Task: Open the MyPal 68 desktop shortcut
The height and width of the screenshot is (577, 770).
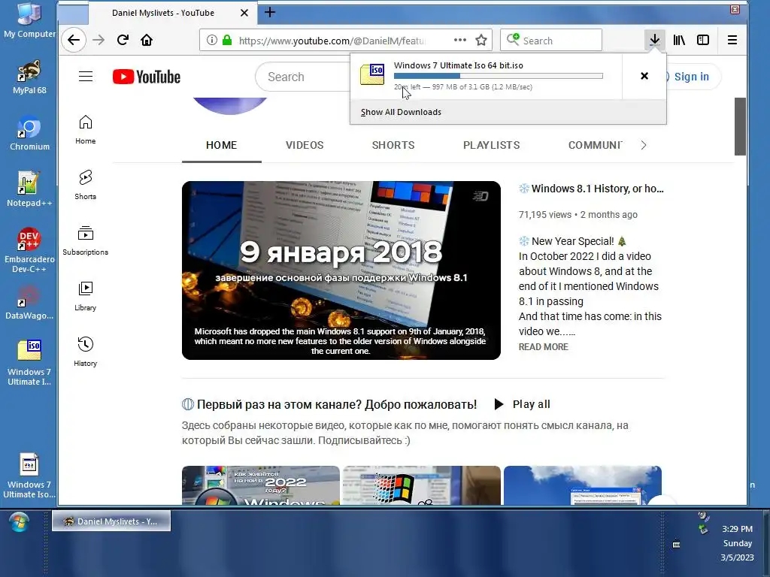Action: click(29, 77)
